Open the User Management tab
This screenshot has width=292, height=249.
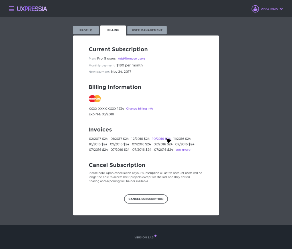pyautogui.click(x=147, y=30)
